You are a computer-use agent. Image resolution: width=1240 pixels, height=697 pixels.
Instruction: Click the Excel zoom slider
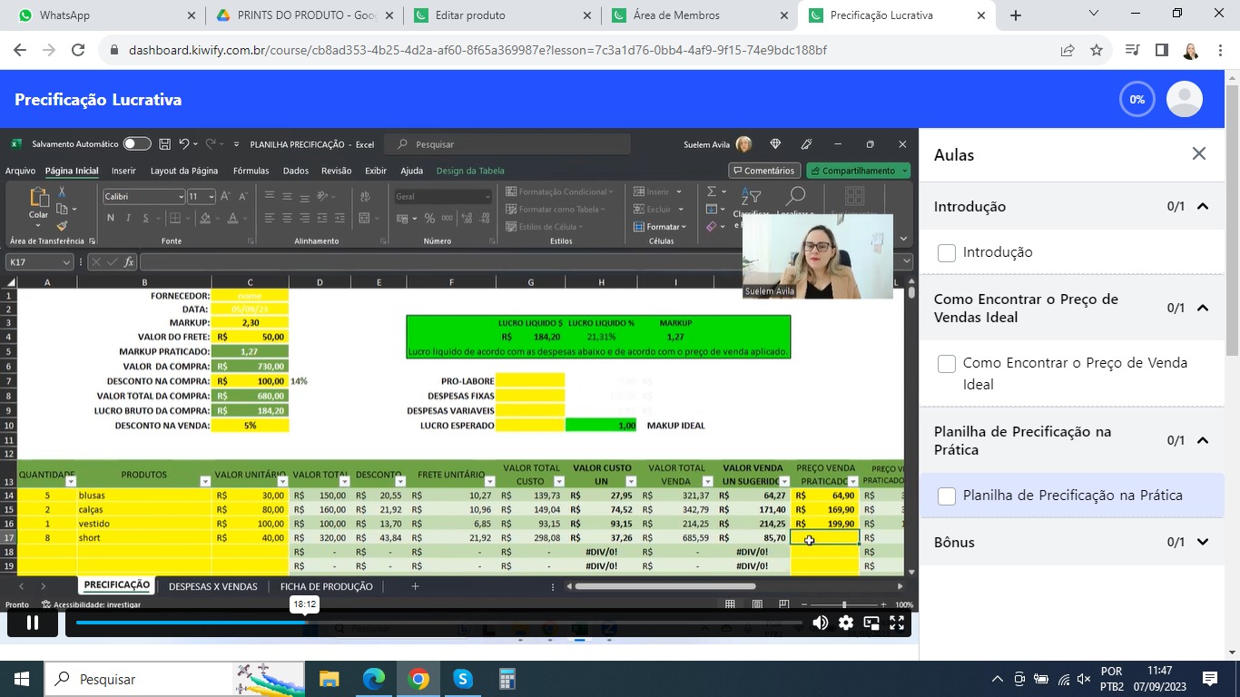(x=843, y=604)
